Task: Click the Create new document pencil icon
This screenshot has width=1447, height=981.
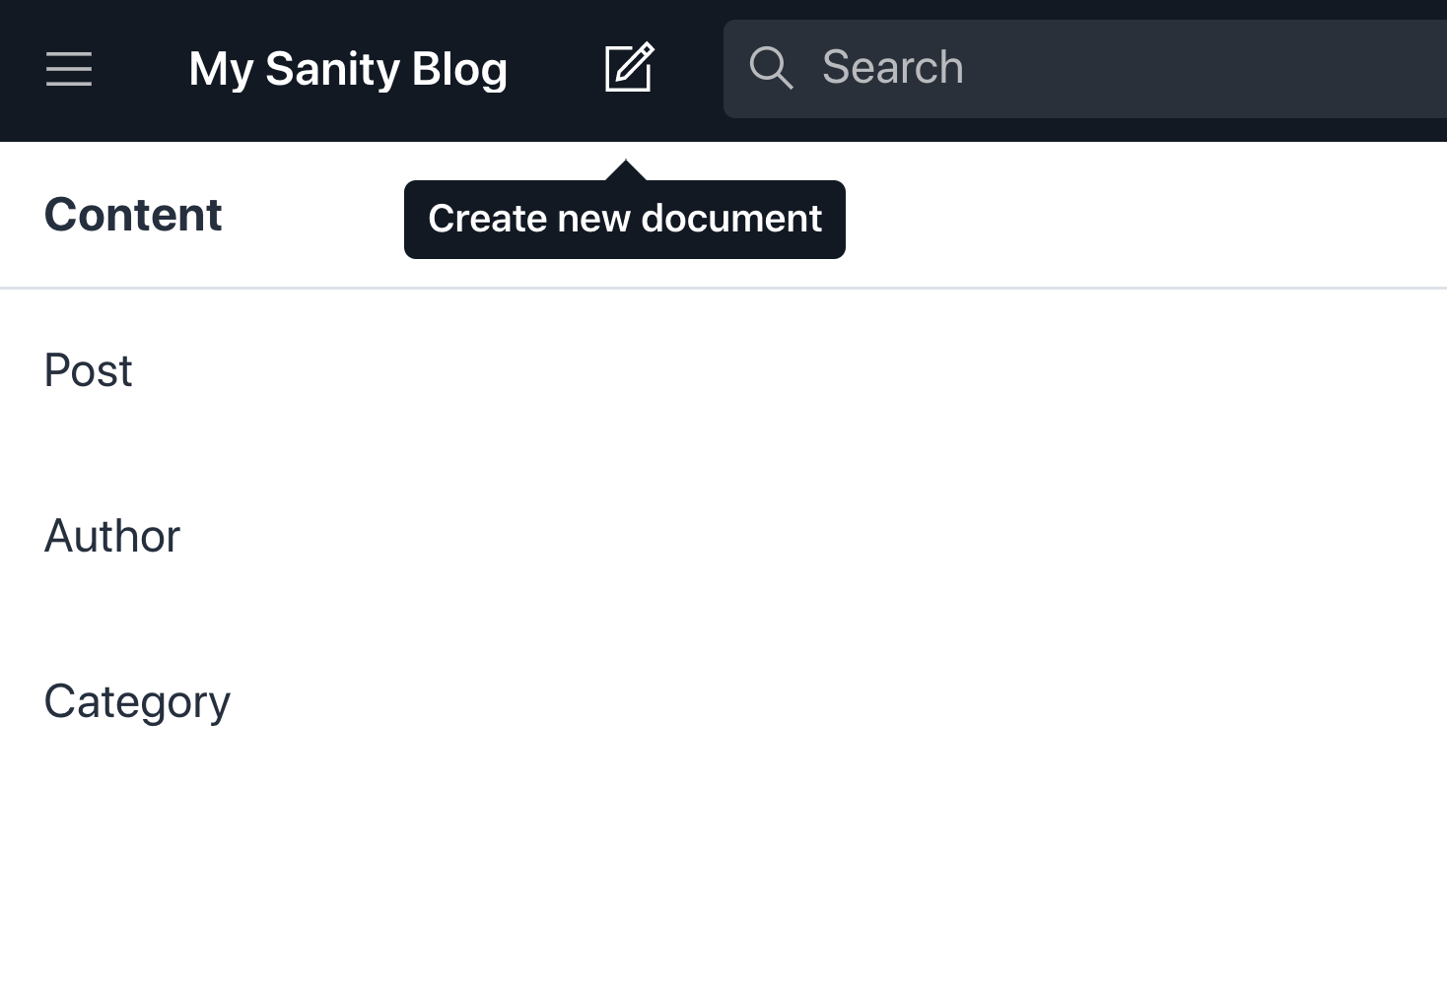Action: [628, 68]
